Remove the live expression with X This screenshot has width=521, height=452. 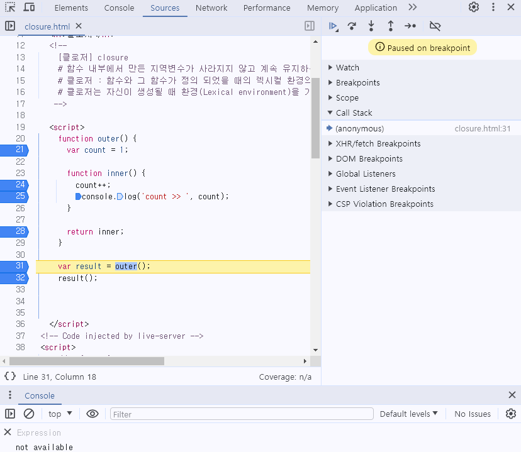pos(8,432)
